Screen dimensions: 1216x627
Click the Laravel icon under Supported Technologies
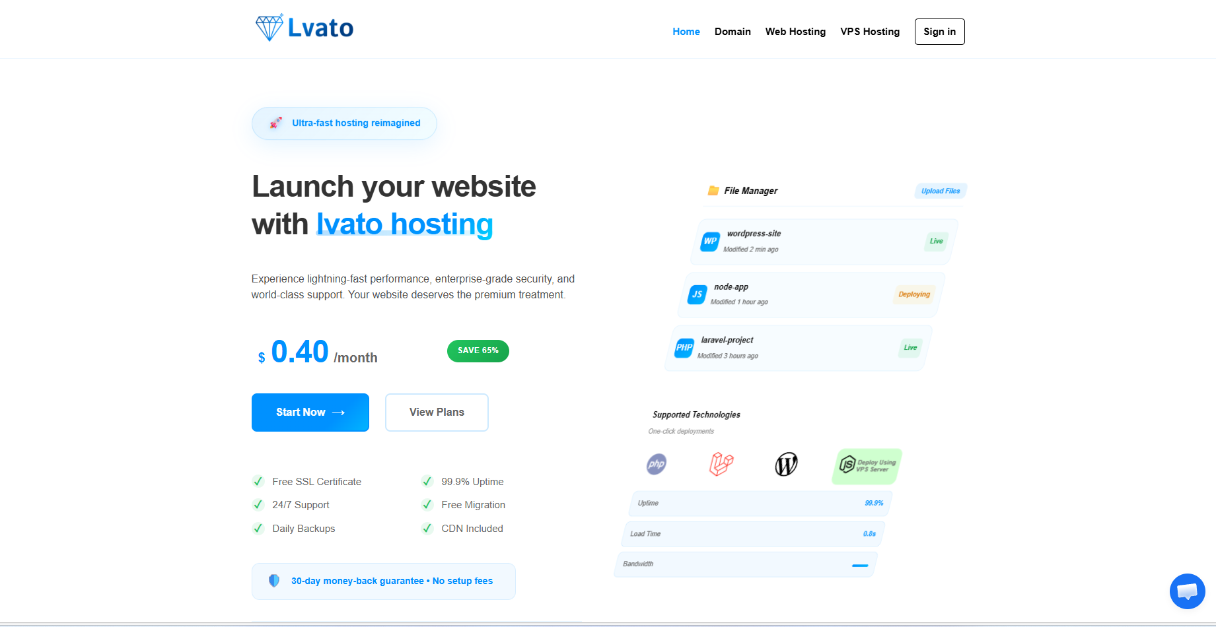721,465
